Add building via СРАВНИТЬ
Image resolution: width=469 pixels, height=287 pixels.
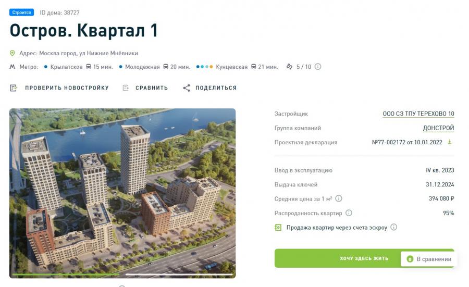(x=145, y=88)
